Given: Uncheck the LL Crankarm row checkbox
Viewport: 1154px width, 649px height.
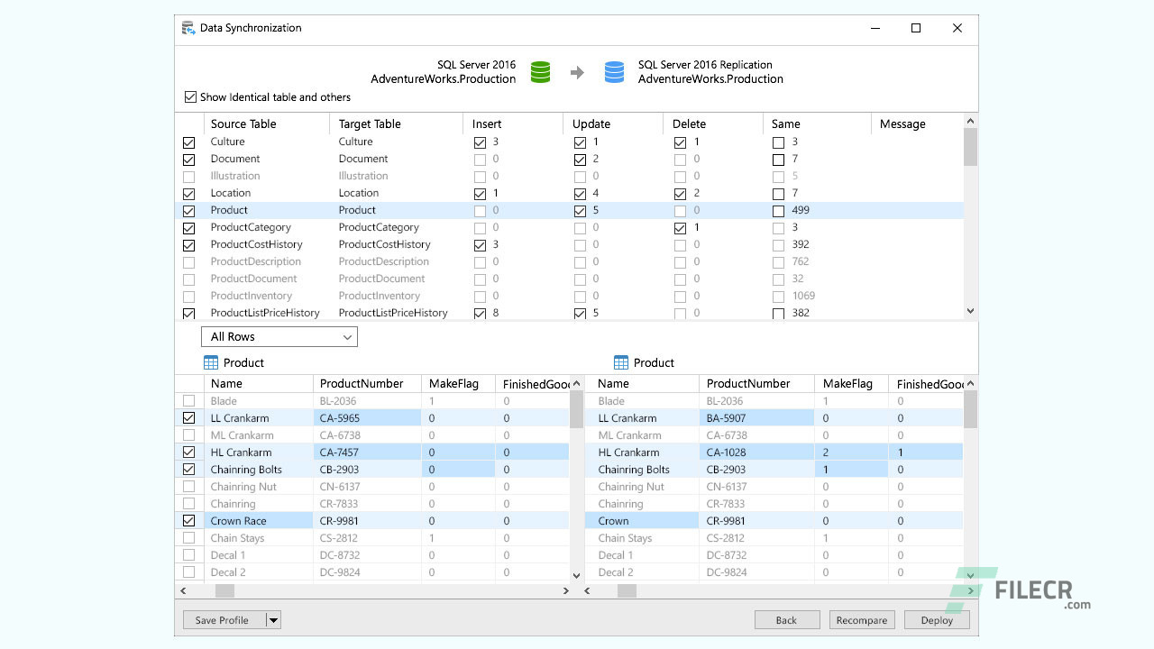Looking at the screenshot, I should click(x=188, y=418).
